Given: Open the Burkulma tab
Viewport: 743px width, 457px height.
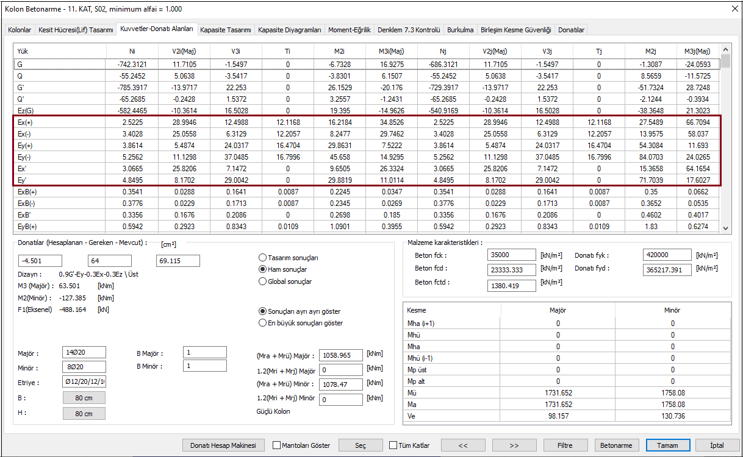Looking at the screenshot, I should click(460, 30).
